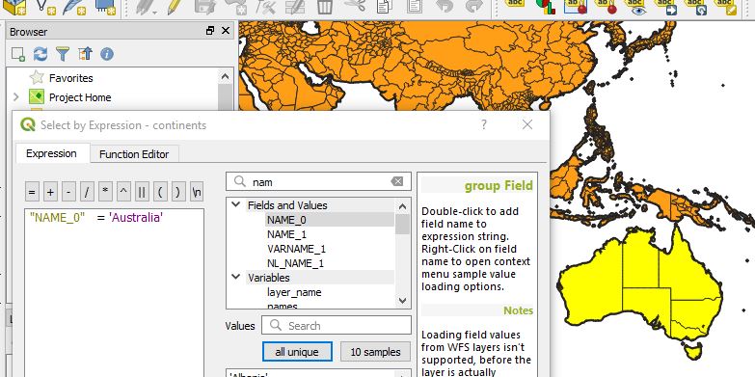The height and width of the screenshot is (377, 755).
Task: Open the Diagram Options chart icon
Action: click(x=545, y=6)
